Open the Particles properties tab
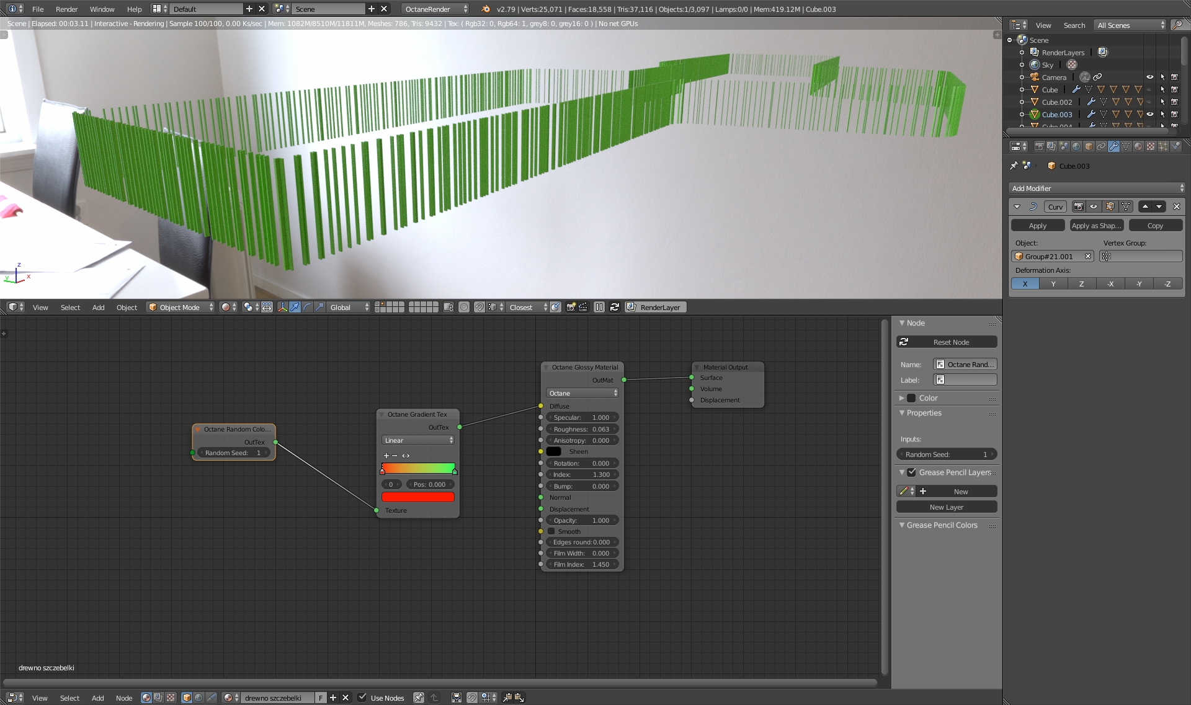Screen dimensions: 1191x705 (1163, 146)
